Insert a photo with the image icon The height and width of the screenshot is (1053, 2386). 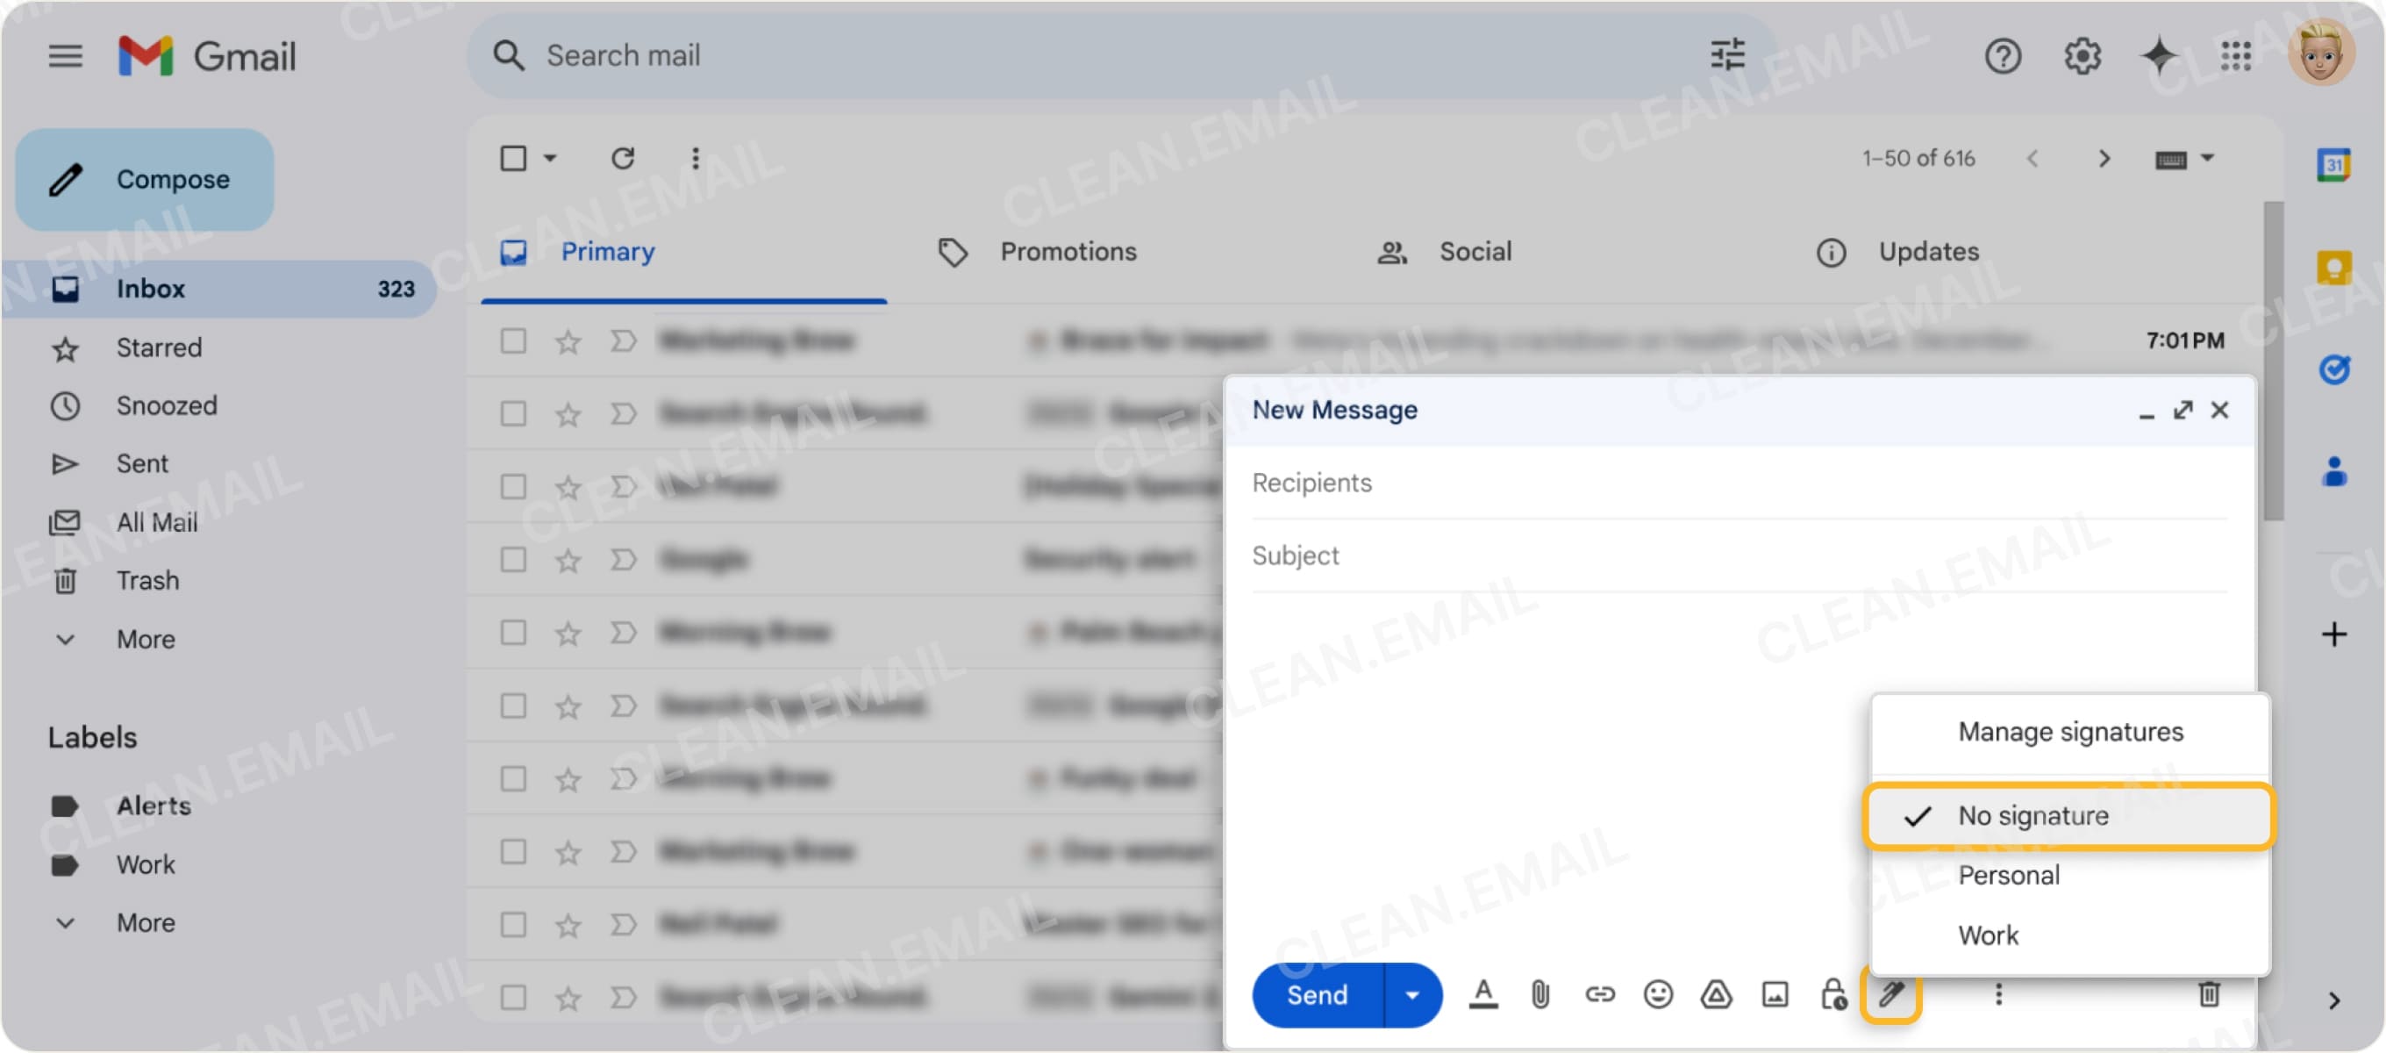(x=1775, y=994)
